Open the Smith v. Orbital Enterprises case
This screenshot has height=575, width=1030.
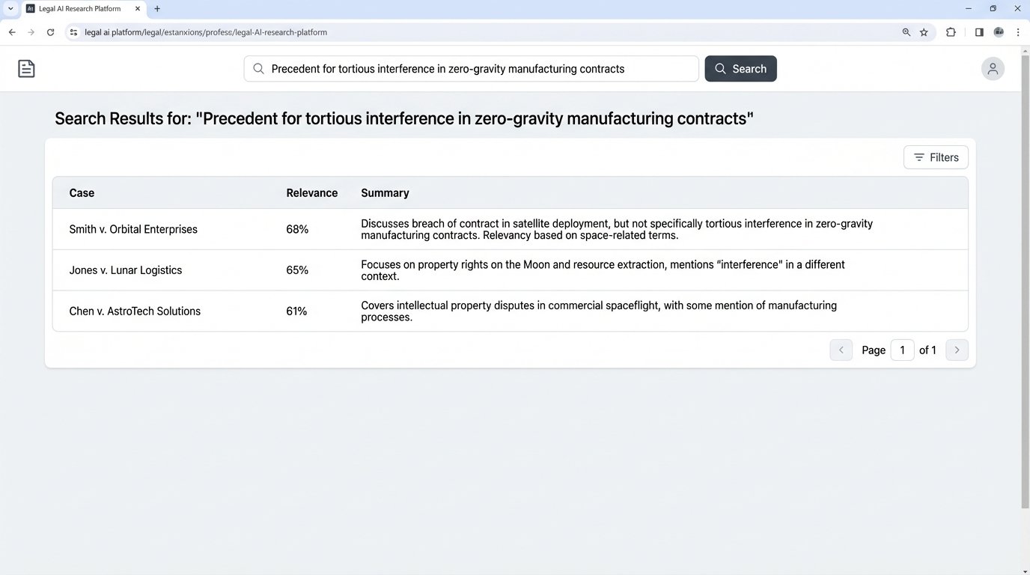click(x=133, y=229)
